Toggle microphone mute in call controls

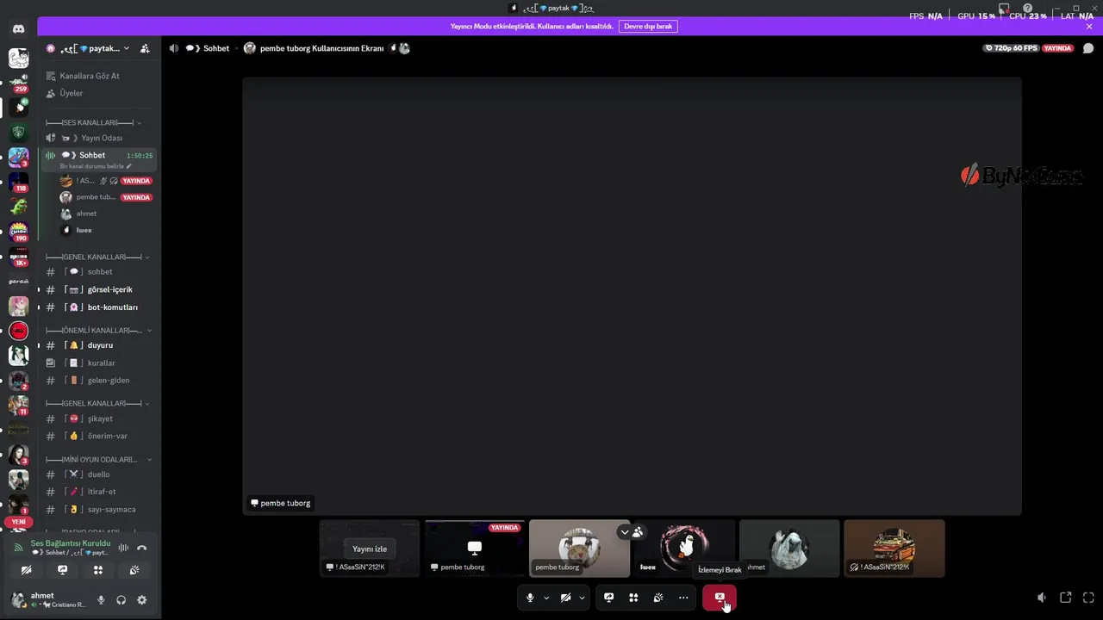click(x=530, y=598)
